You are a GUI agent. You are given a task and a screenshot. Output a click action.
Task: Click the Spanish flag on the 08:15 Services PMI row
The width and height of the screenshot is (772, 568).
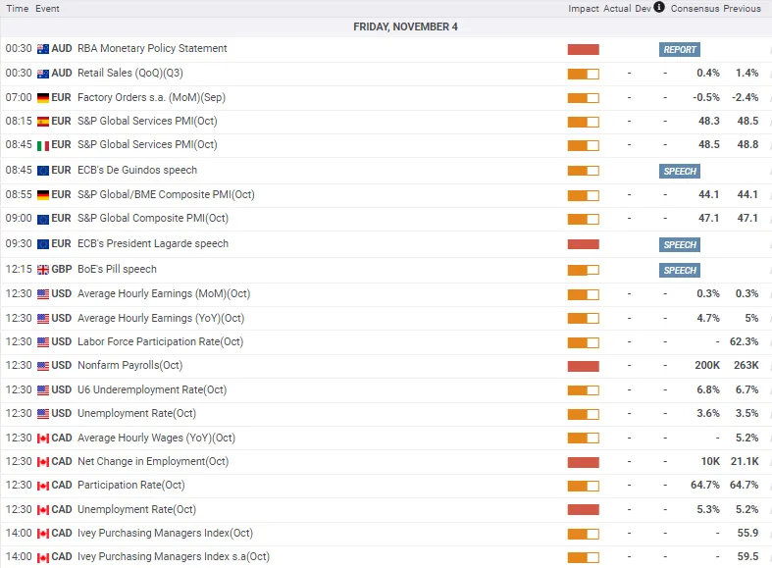click(x=43, y=122)
